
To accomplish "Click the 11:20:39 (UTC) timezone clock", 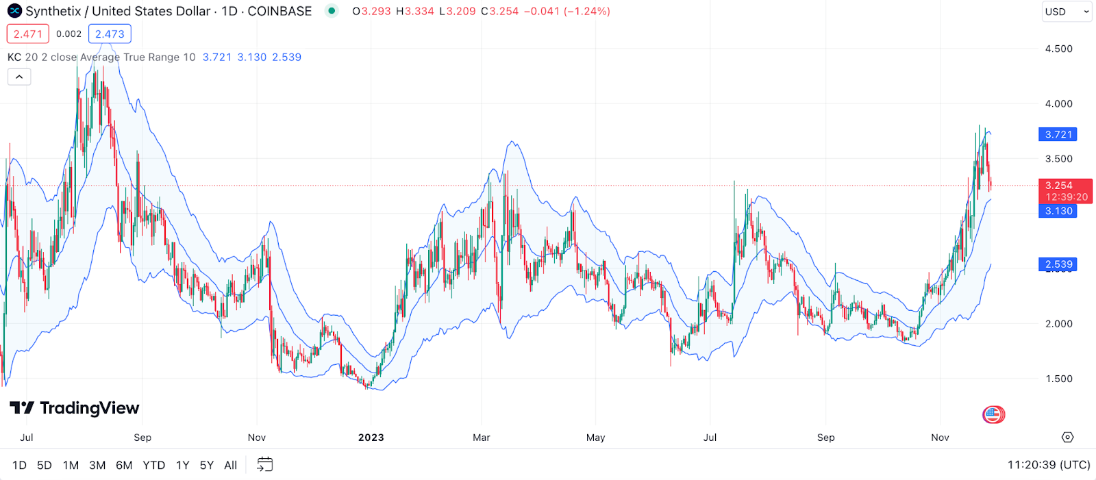I will pyautogui.click(x=1049, y=465).
